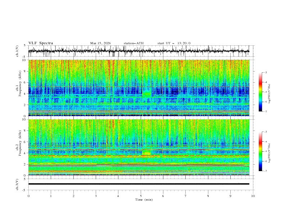Click the ch.1 log(PSD) colorbar label

coord(269,94)
